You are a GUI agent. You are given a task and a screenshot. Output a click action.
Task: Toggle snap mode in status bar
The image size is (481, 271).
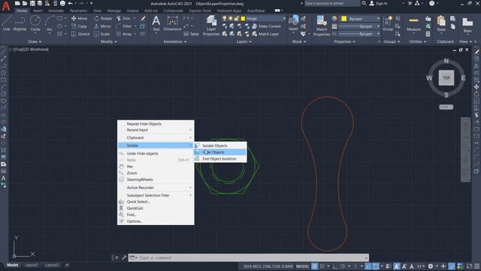322,266
